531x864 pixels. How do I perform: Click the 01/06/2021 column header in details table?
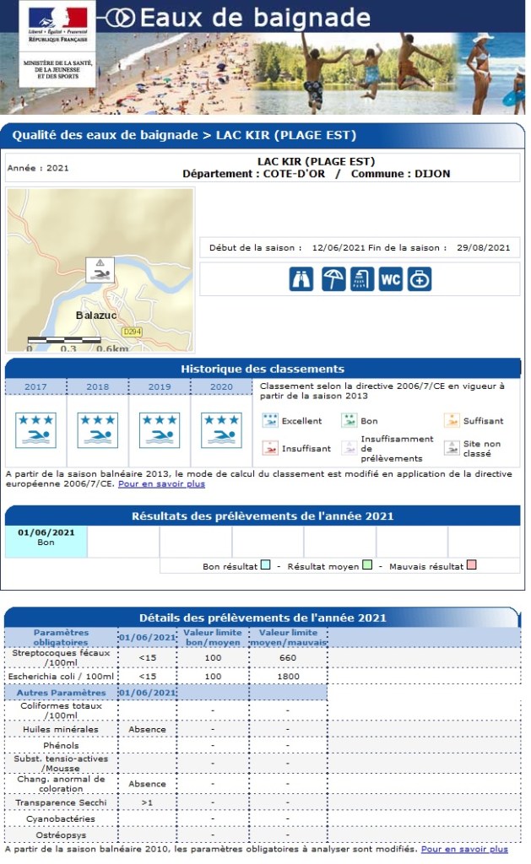[x=147, y=637]
